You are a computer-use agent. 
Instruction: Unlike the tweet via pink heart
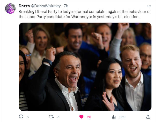(81, 117)
